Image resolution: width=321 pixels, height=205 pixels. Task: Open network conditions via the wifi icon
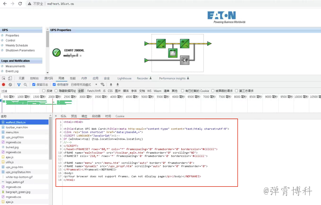(x=103, y=85)
